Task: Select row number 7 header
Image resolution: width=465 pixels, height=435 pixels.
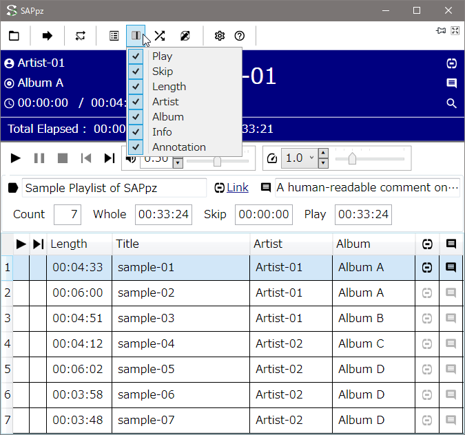Action: [7, 420]
